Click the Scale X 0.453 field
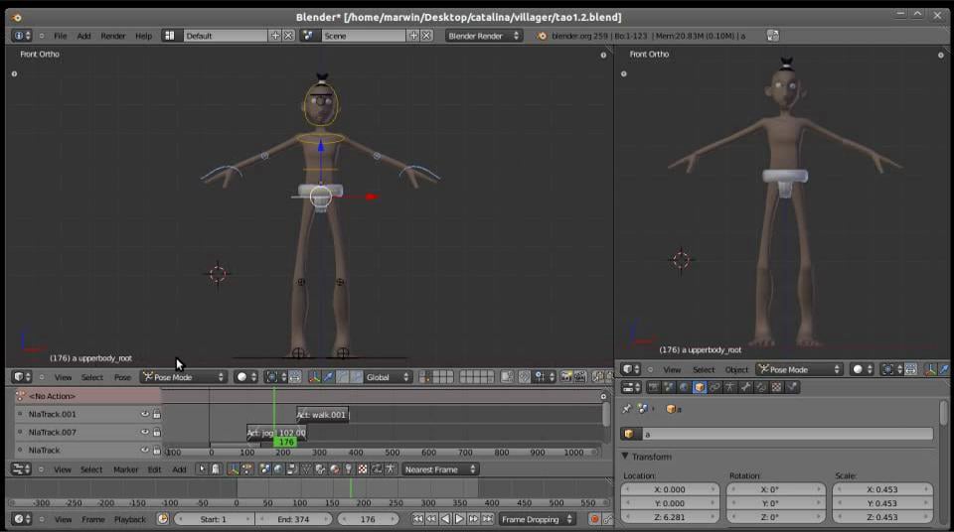954x532 pixels. (881, 489)
